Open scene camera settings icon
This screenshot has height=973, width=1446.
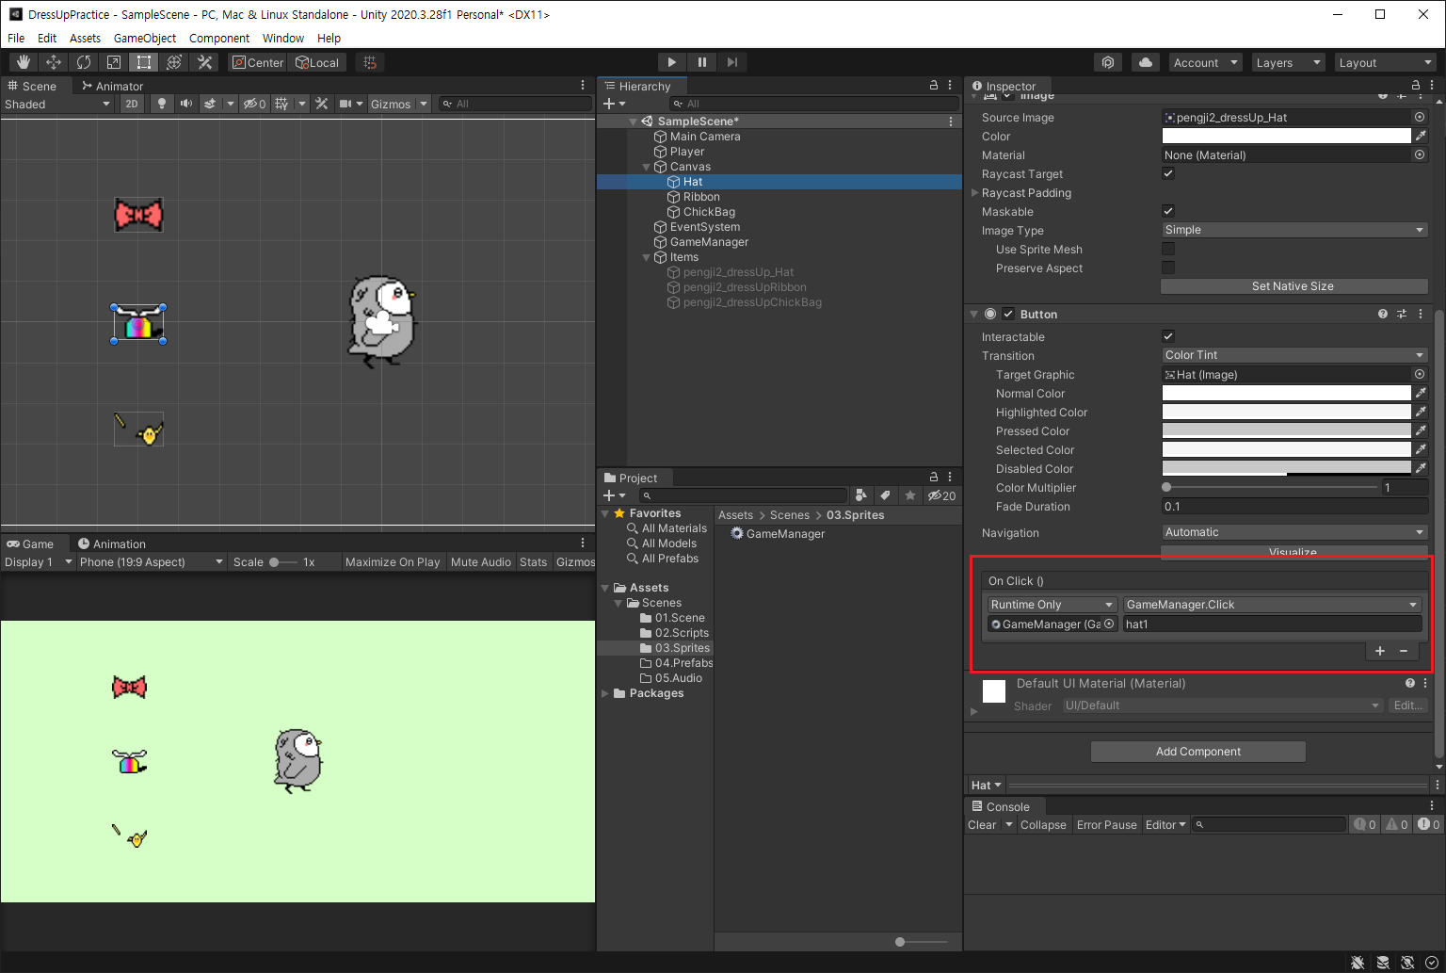345,104
